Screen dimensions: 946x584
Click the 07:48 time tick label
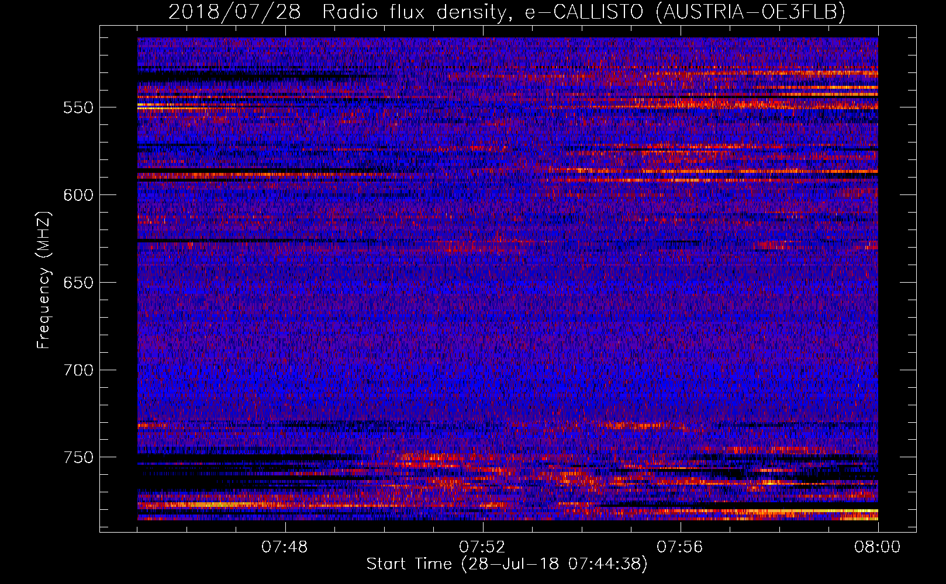285,547
